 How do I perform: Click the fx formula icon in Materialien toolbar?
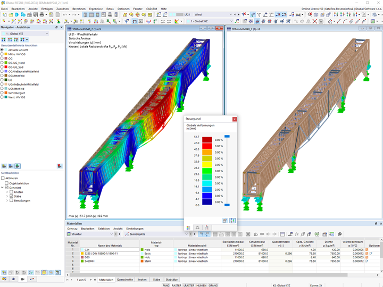click(296, 234)
